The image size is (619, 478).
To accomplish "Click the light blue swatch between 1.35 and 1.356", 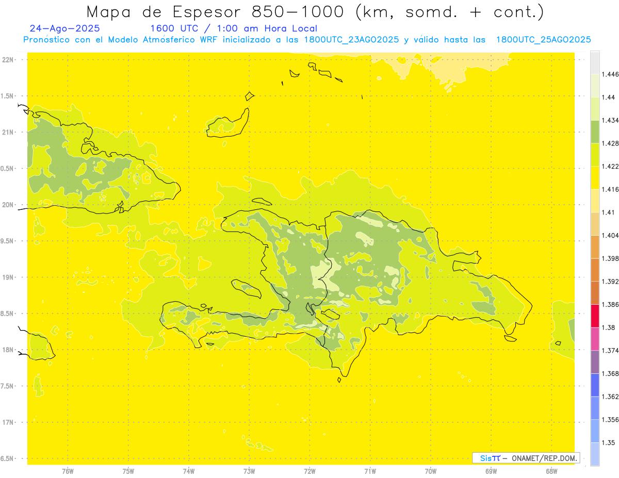I will coord(595,431).
